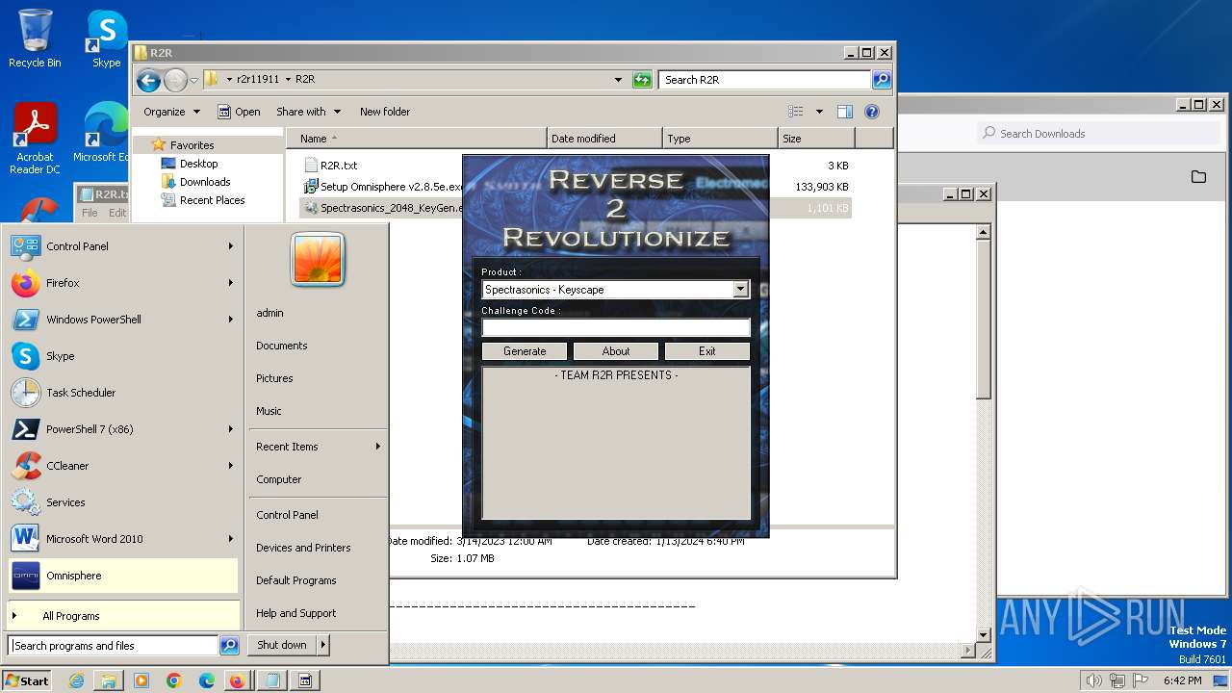Viewport: 1232px width, 693px height.
Task: Click Shut down button
Action: [282, 645]
